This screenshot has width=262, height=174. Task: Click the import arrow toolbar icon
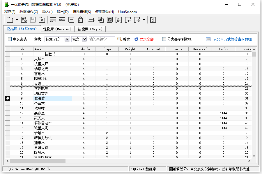[x=128, y=20]
